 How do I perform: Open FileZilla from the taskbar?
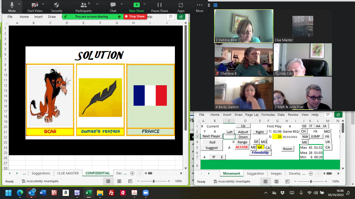point(111,193)
